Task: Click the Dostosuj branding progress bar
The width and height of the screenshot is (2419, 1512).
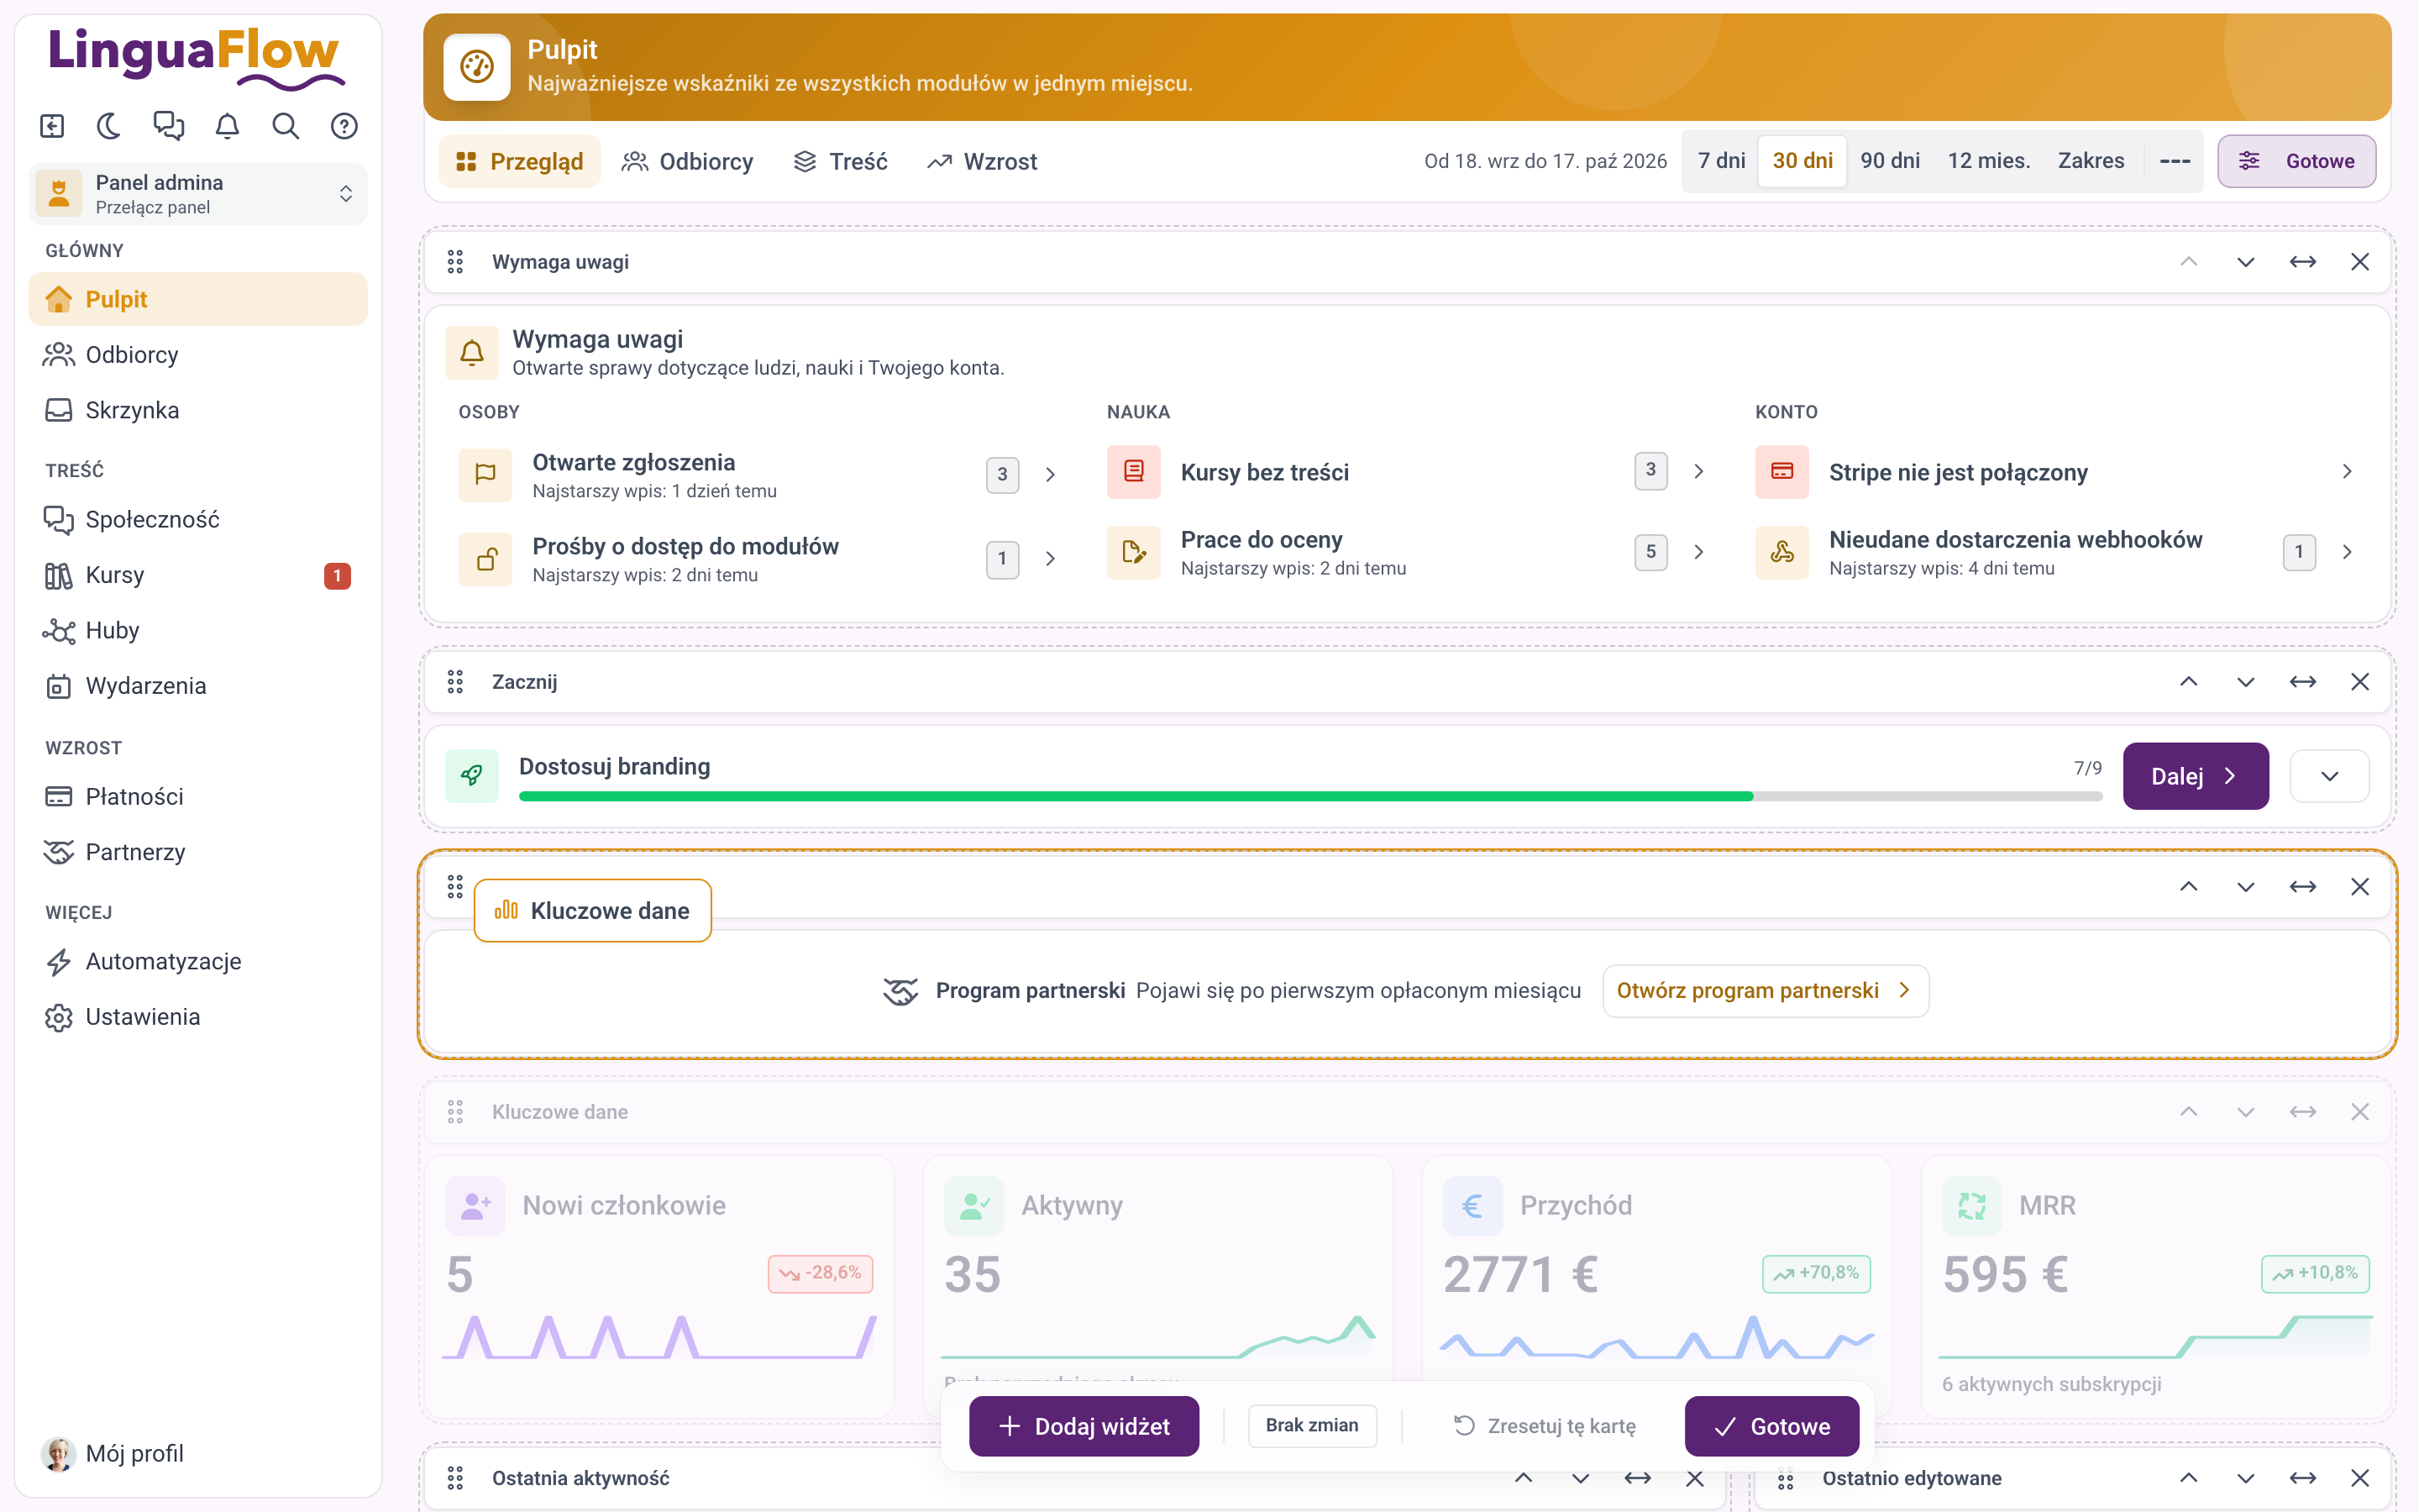Action: point(1310,796)
